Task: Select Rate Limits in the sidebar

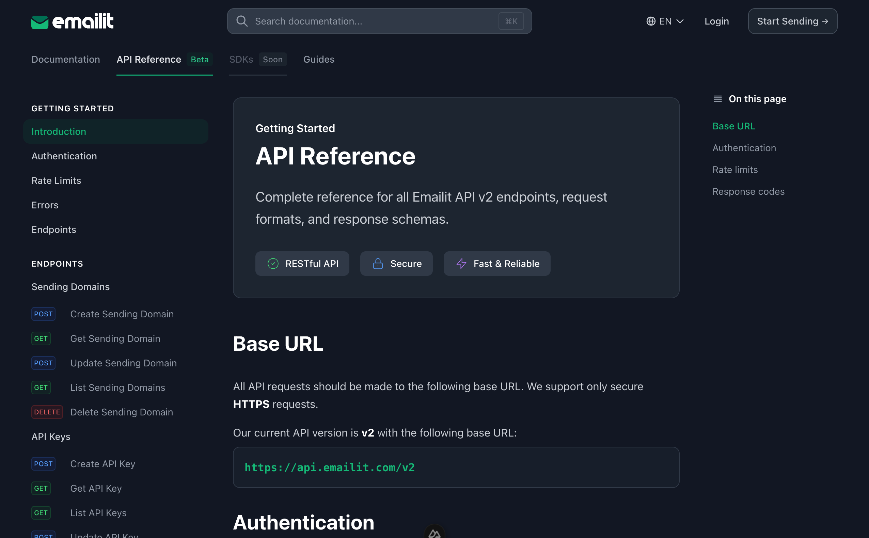Action: coord(56,180)
